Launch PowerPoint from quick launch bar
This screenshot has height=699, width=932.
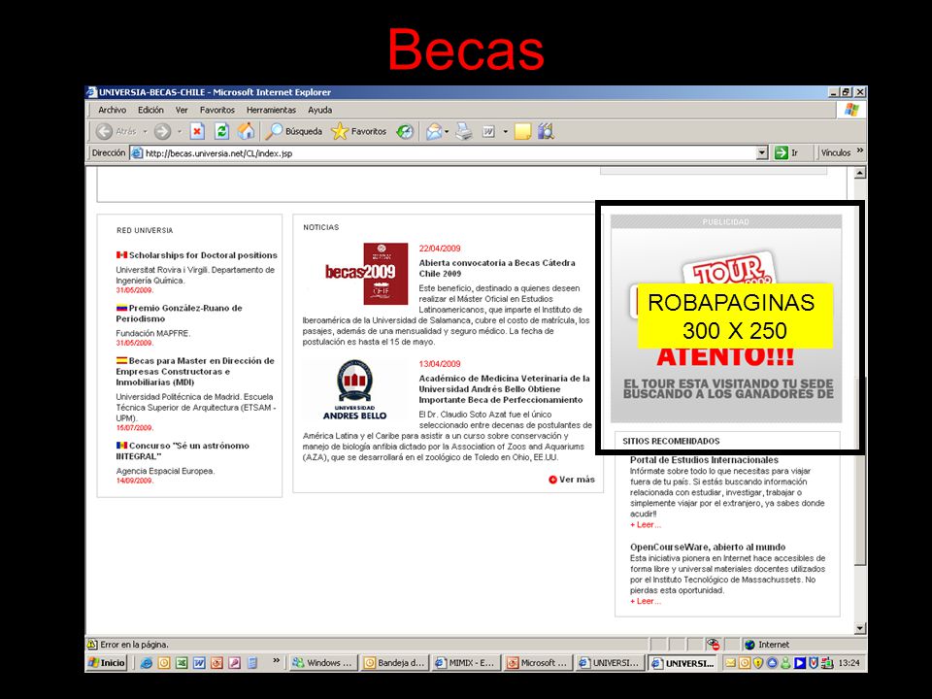coord(216,663)
